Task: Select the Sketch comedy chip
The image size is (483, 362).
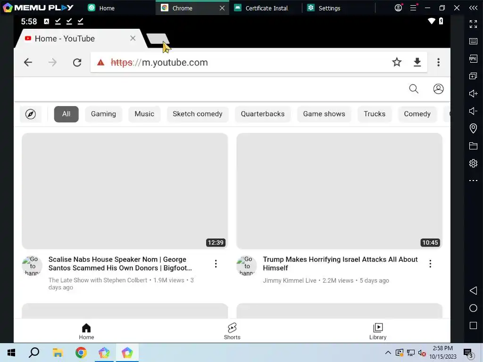Action: point(198,114)
